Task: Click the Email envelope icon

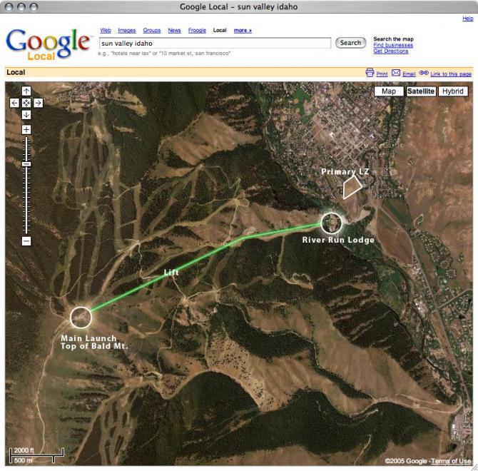Action: point(396,73)
